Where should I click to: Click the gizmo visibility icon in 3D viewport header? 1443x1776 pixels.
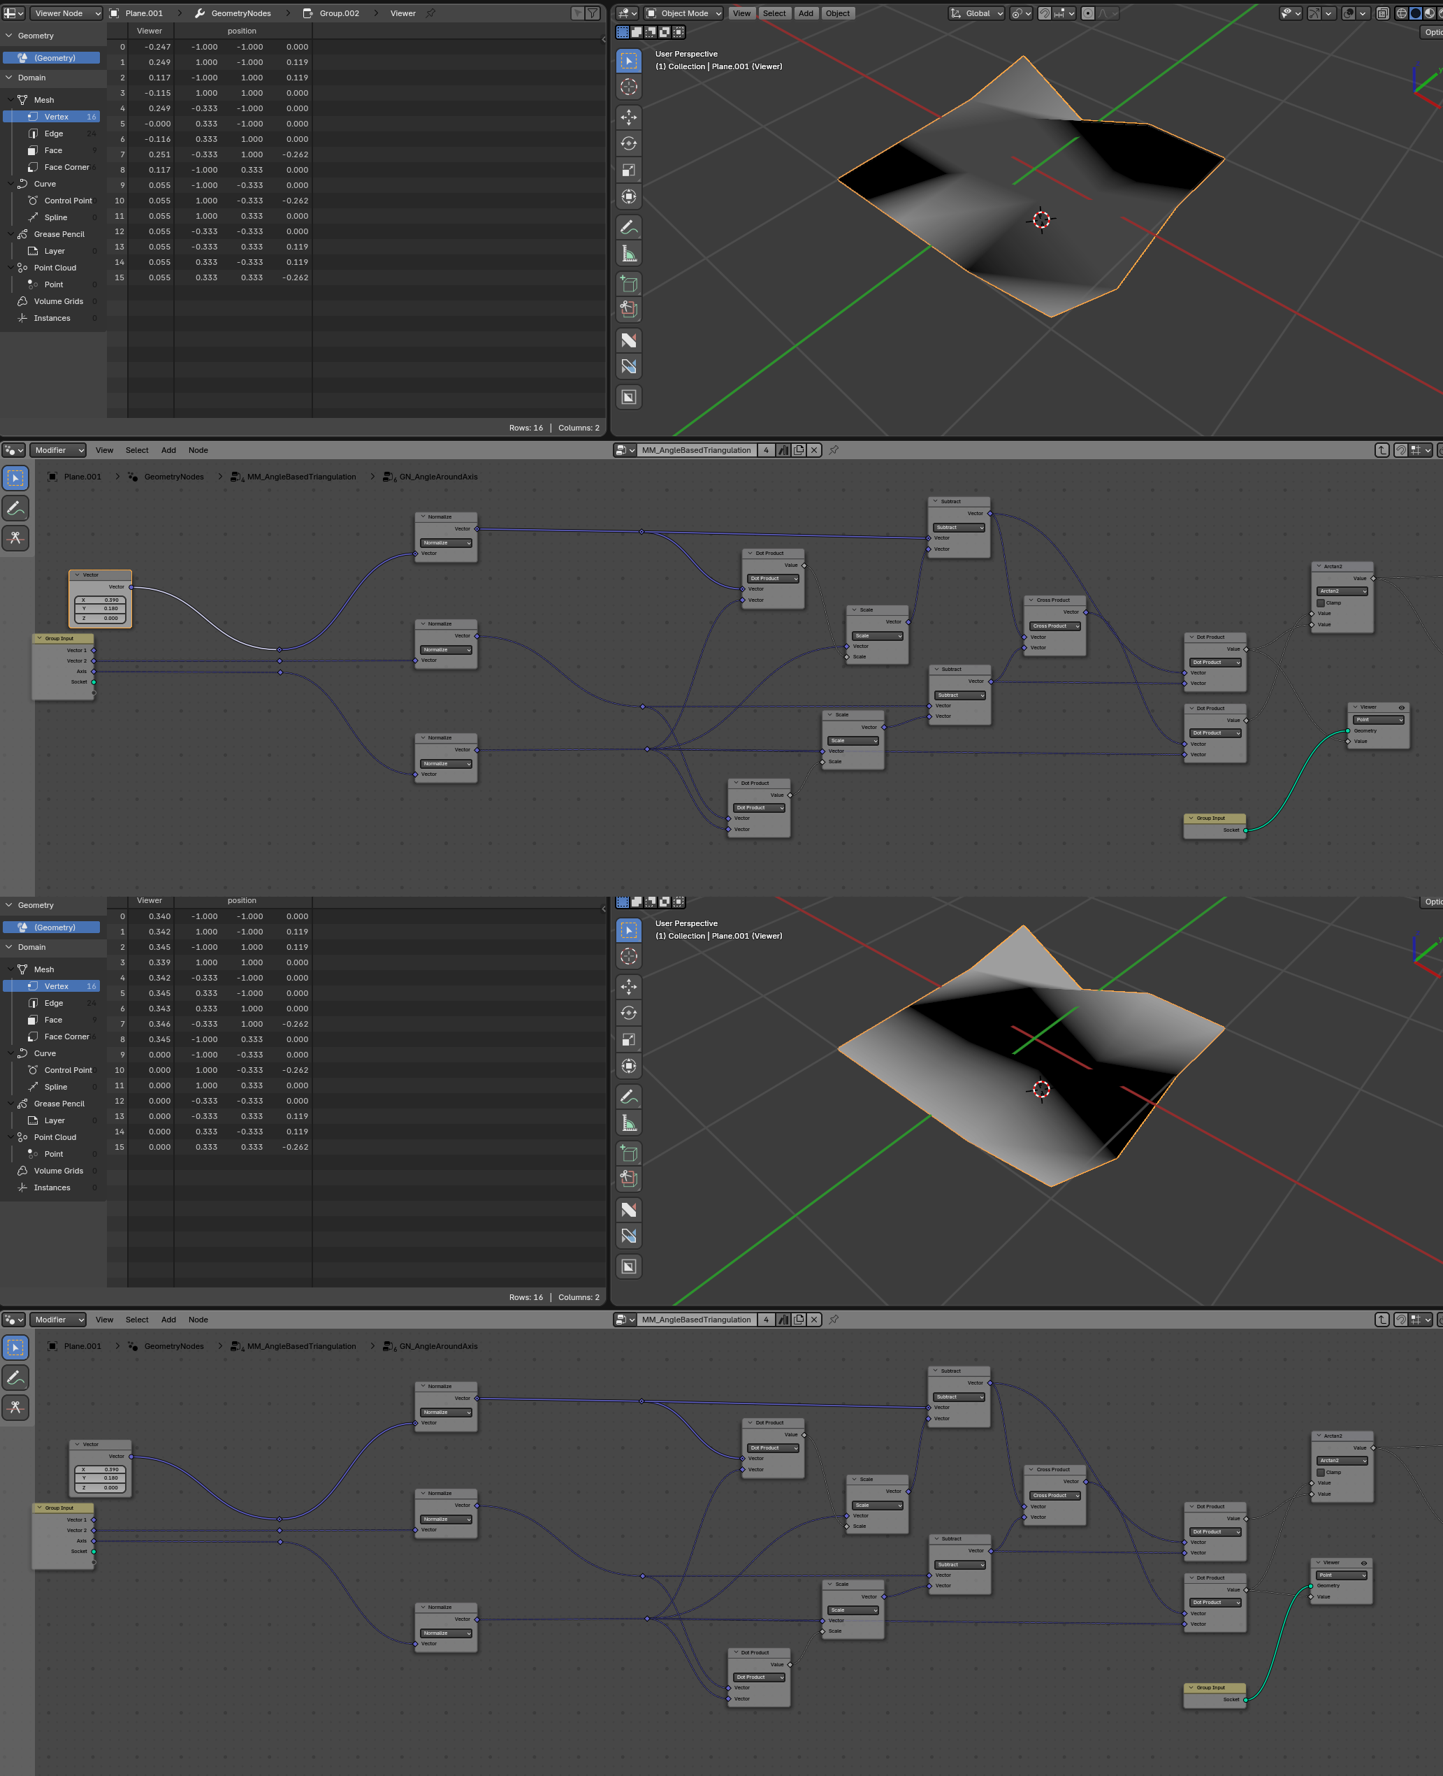coord(1314,13)
